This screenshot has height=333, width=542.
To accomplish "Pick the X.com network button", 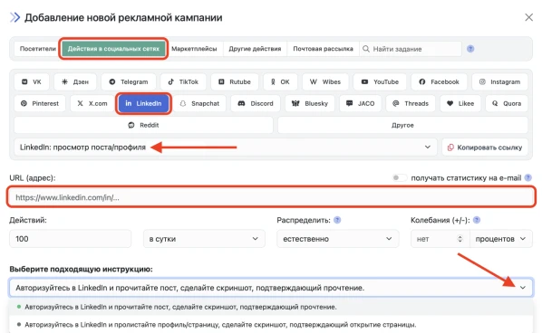I will [92, 103].
